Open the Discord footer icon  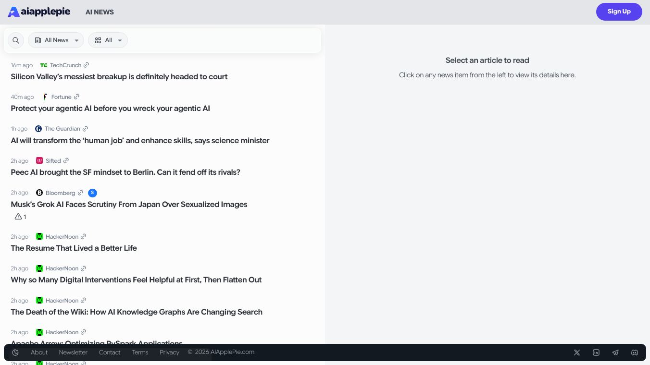point(635,353)
